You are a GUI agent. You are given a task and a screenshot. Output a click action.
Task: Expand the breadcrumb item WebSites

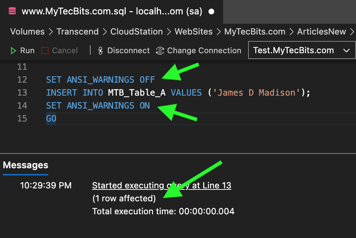(193, 32)
